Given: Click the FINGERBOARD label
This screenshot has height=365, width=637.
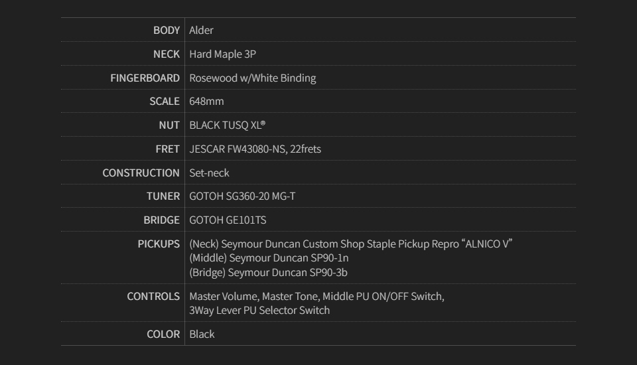Looking at the screenshot, I should click(x=145, y=78).
